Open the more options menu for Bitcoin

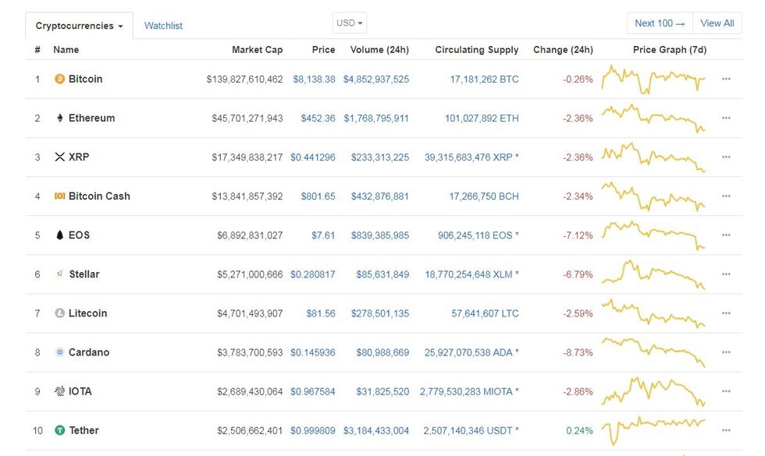pos(726,80)
